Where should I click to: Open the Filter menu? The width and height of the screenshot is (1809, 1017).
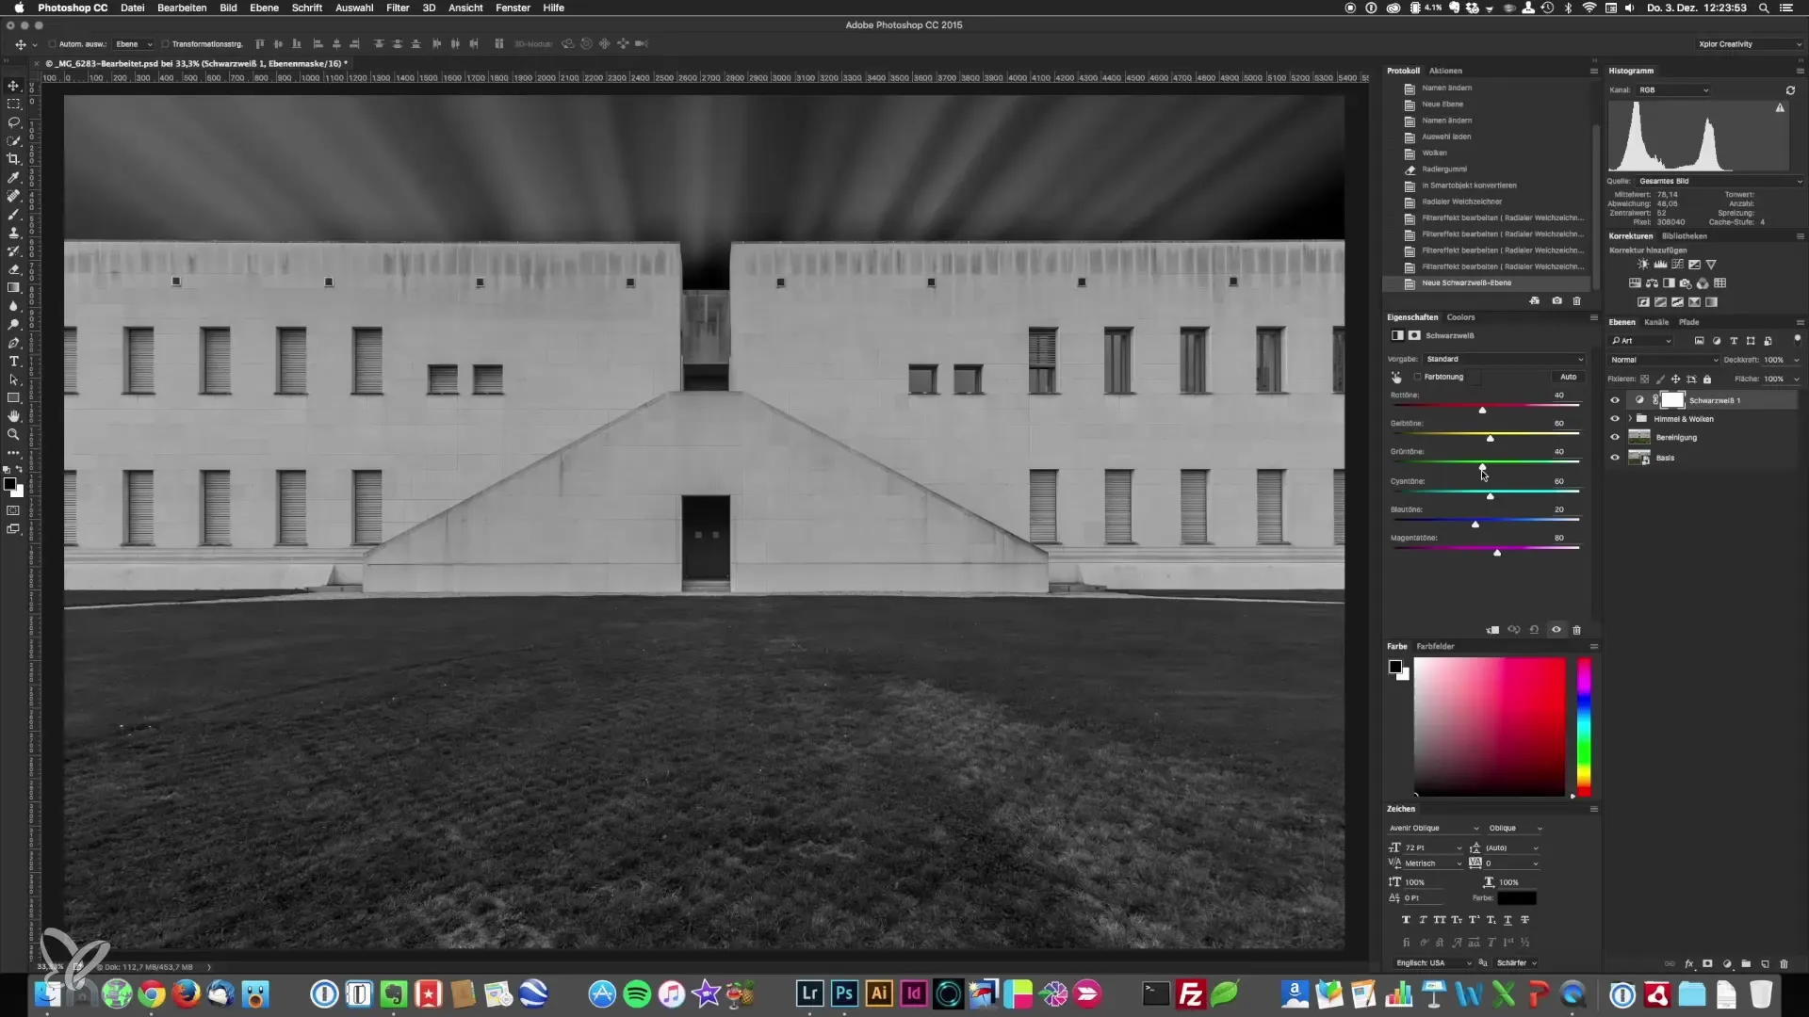398,8
